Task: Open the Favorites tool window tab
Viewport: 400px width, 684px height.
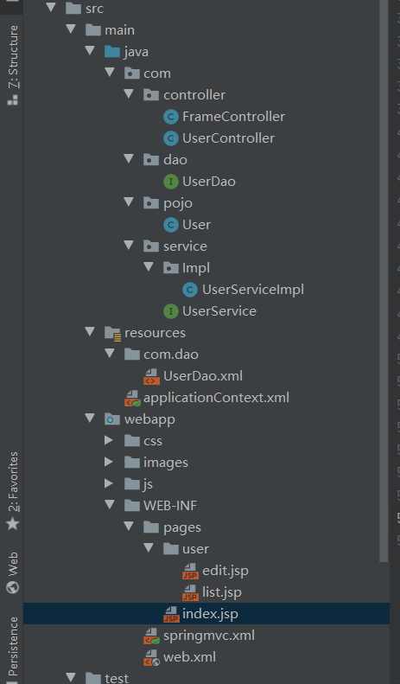Action: click(x=13, y=491)
